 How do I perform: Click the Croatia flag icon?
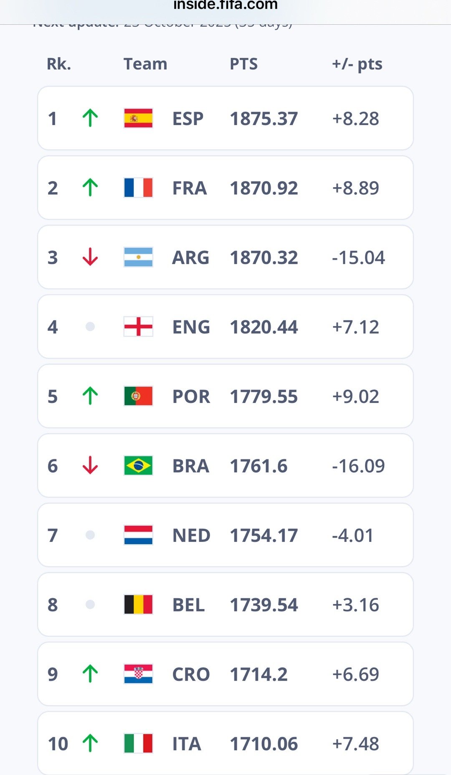[x=138, y=674]
